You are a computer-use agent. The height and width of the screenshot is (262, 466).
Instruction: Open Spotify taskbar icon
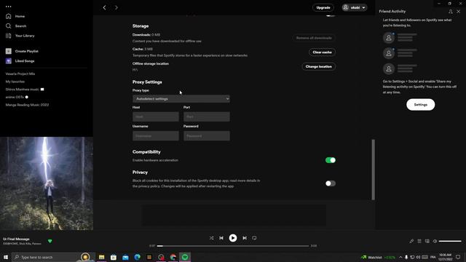click(x=185, y=257)
